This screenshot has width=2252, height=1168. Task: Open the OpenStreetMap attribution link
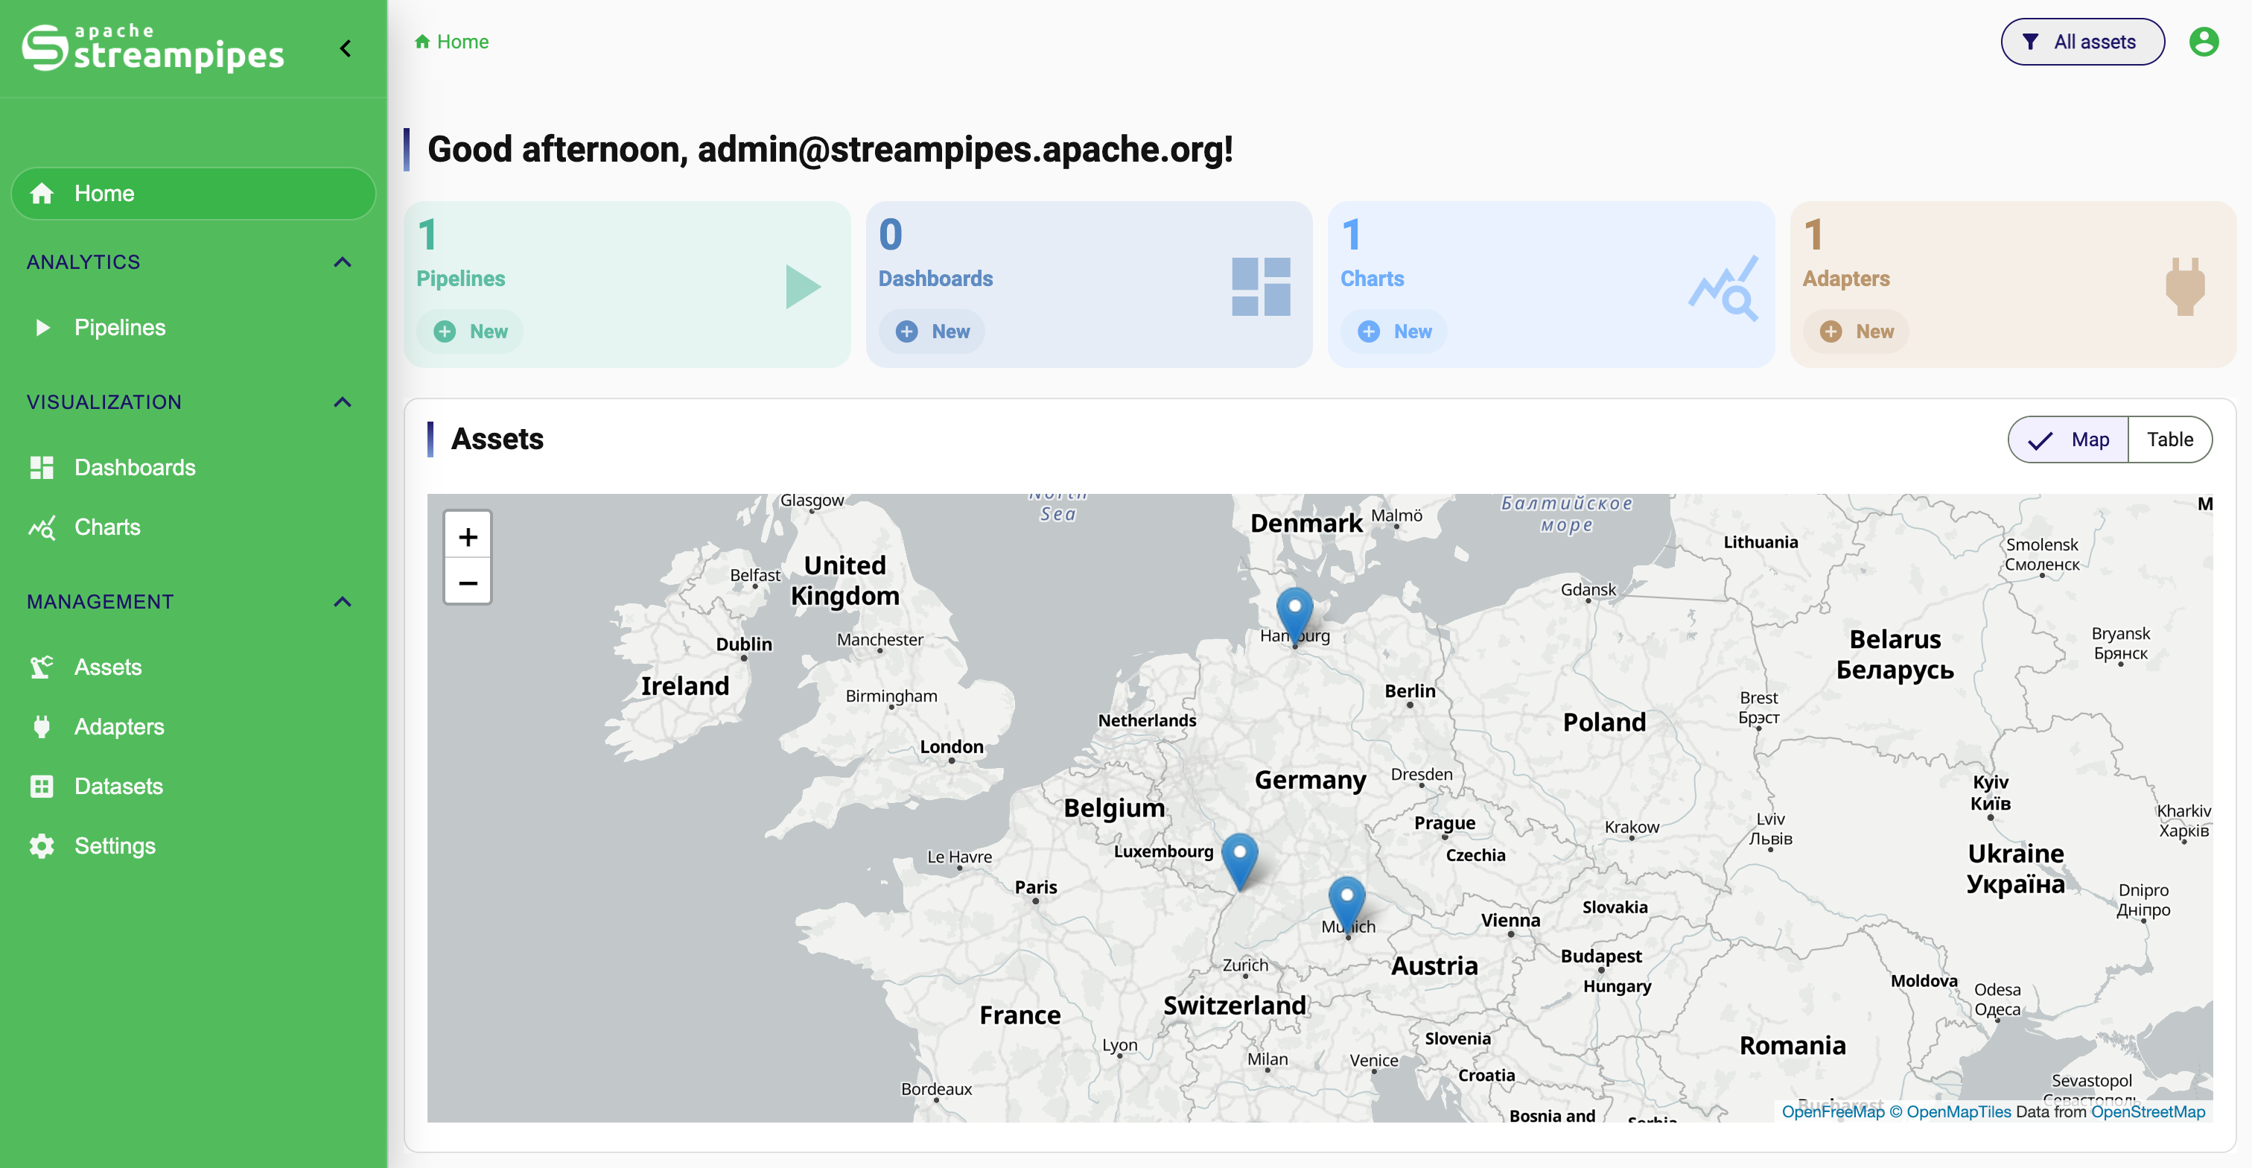[x=2147, y=1111]
